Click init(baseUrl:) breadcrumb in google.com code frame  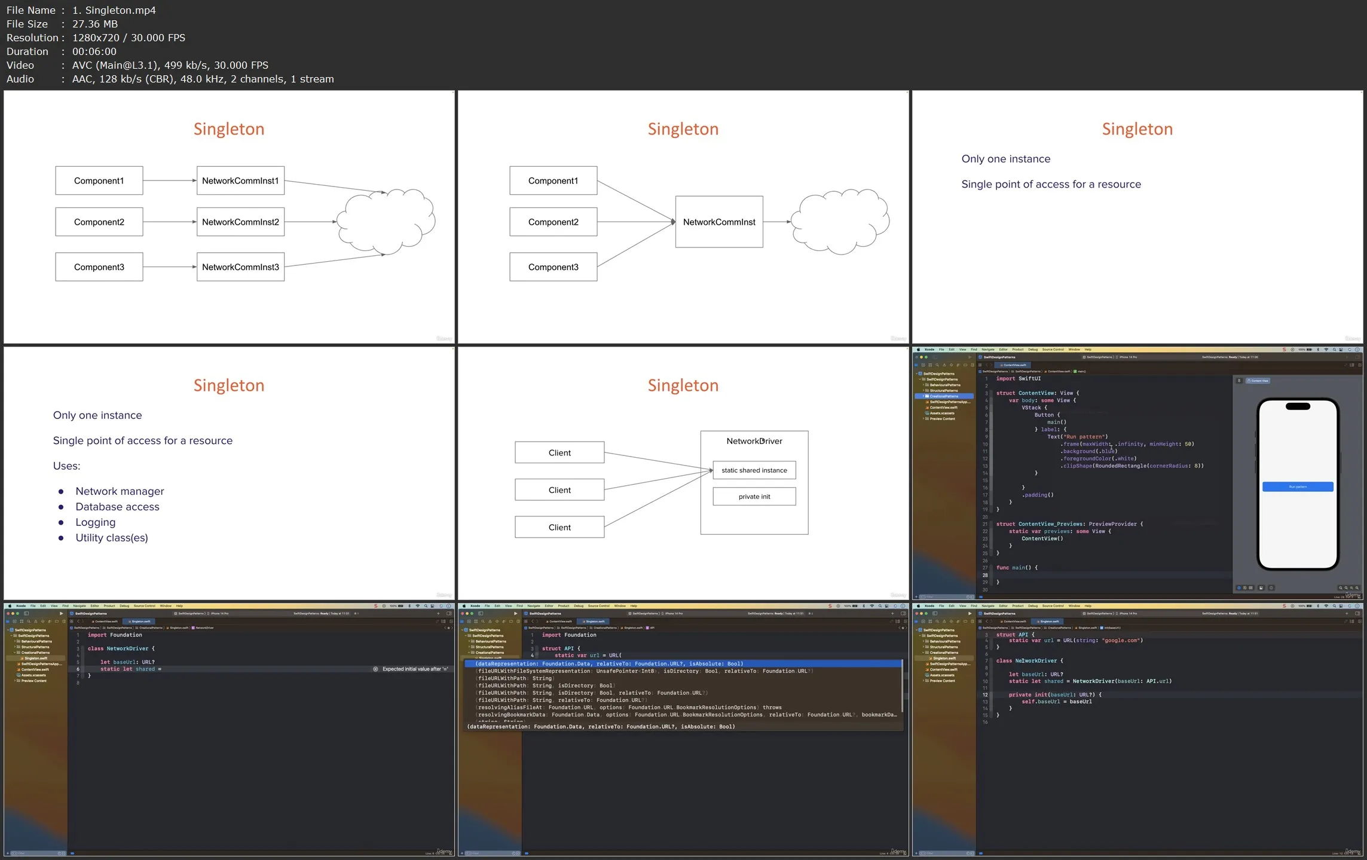(1111, 628)
